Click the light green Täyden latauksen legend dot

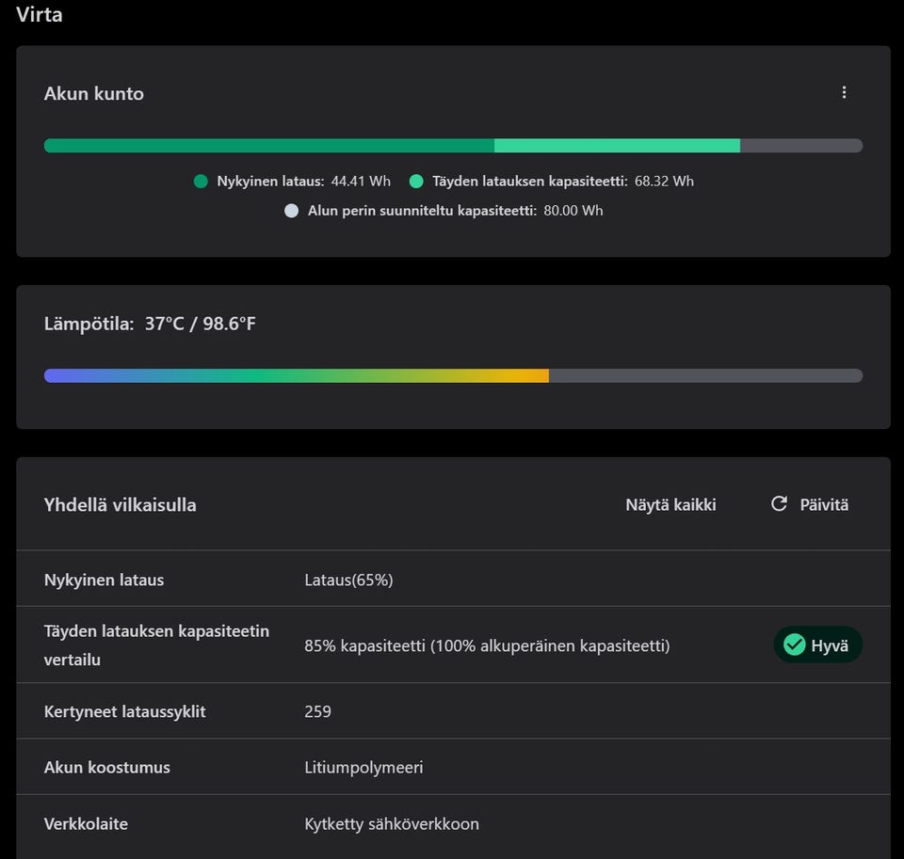(x=416, y=182)
